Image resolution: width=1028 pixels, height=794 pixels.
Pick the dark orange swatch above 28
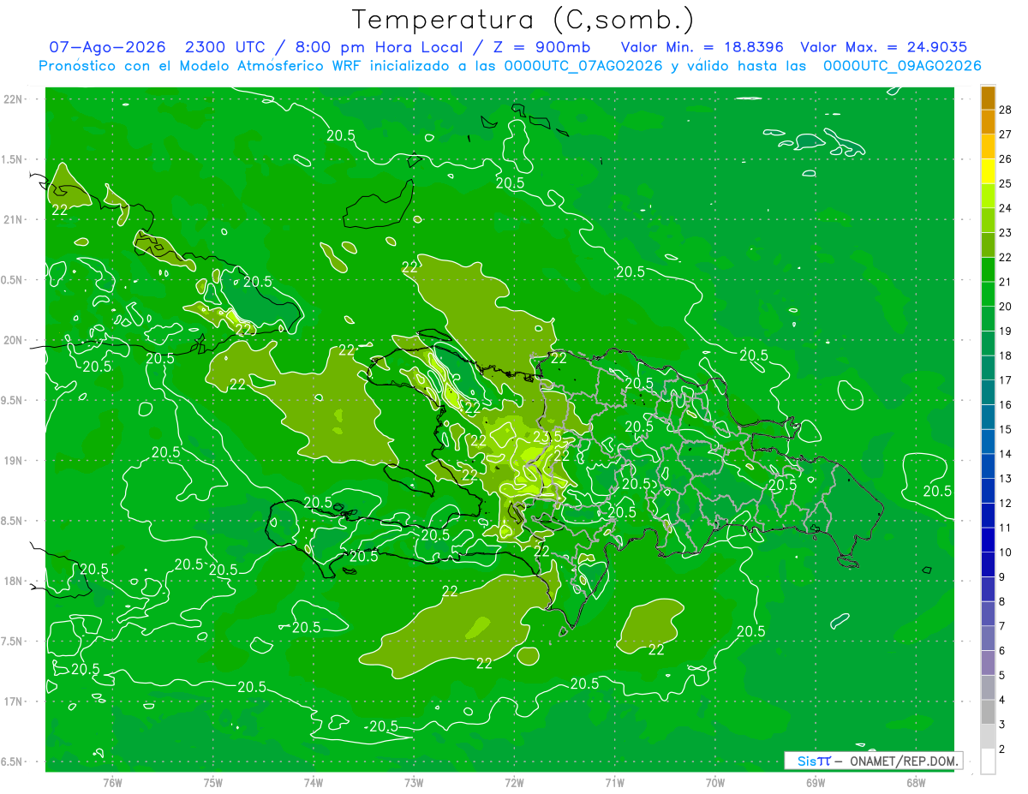coord(988,97)
